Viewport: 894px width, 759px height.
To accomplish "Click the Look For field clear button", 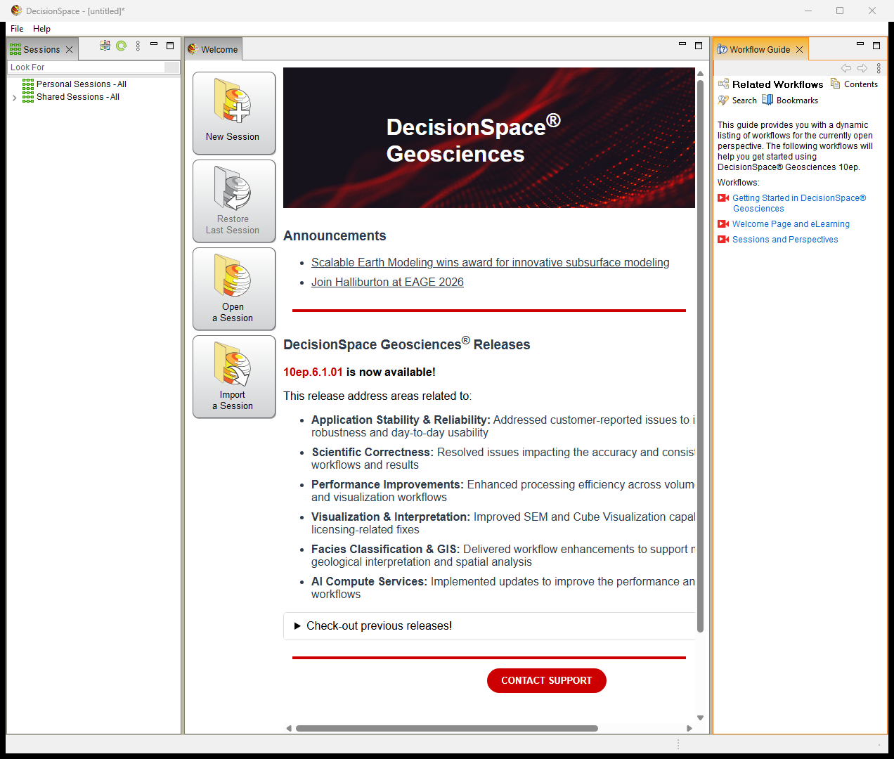I will click(172, 67).
